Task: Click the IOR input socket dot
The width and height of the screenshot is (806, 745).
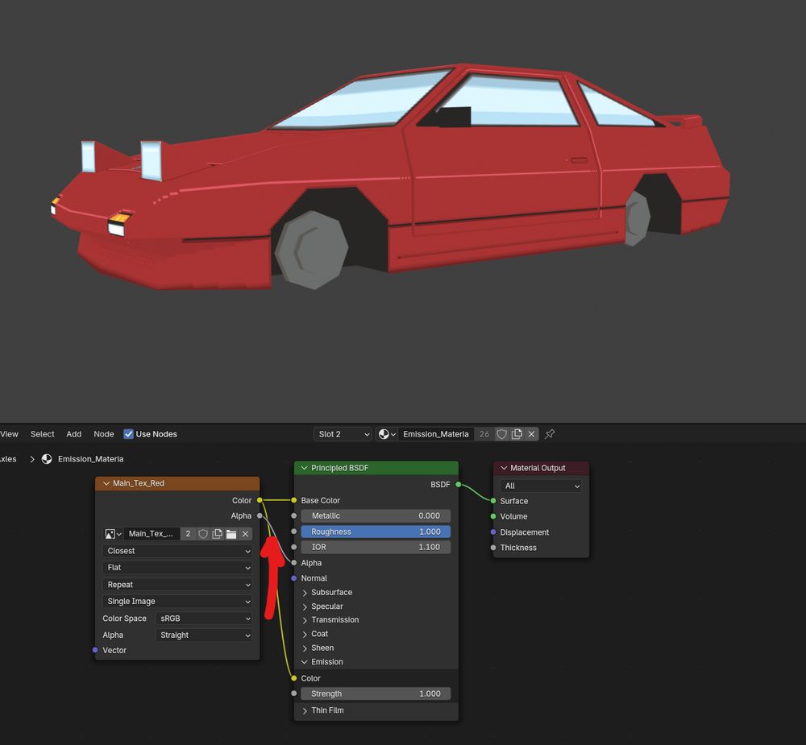Action: [x=293, y=547]
